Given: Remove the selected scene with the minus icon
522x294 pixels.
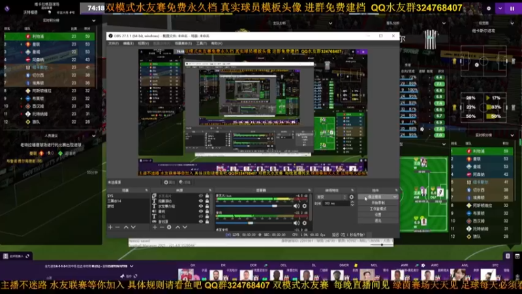Looking at the screenshot, I should [117, 227].
